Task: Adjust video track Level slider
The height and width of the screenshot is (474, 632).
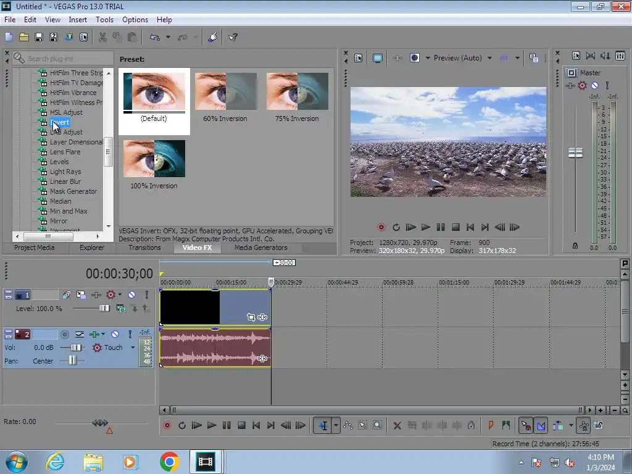Action: point(104,309)
